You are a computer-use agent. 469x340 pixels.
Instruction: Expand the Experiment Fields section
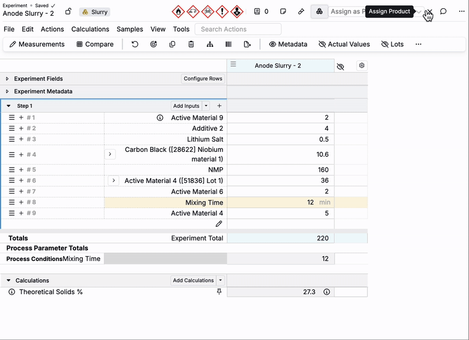[x=7, y=79]
